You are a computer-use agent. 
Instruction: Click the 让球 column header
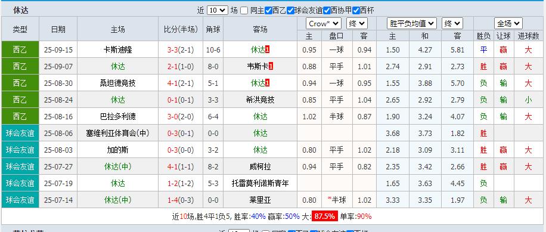[x=503, y=36]
